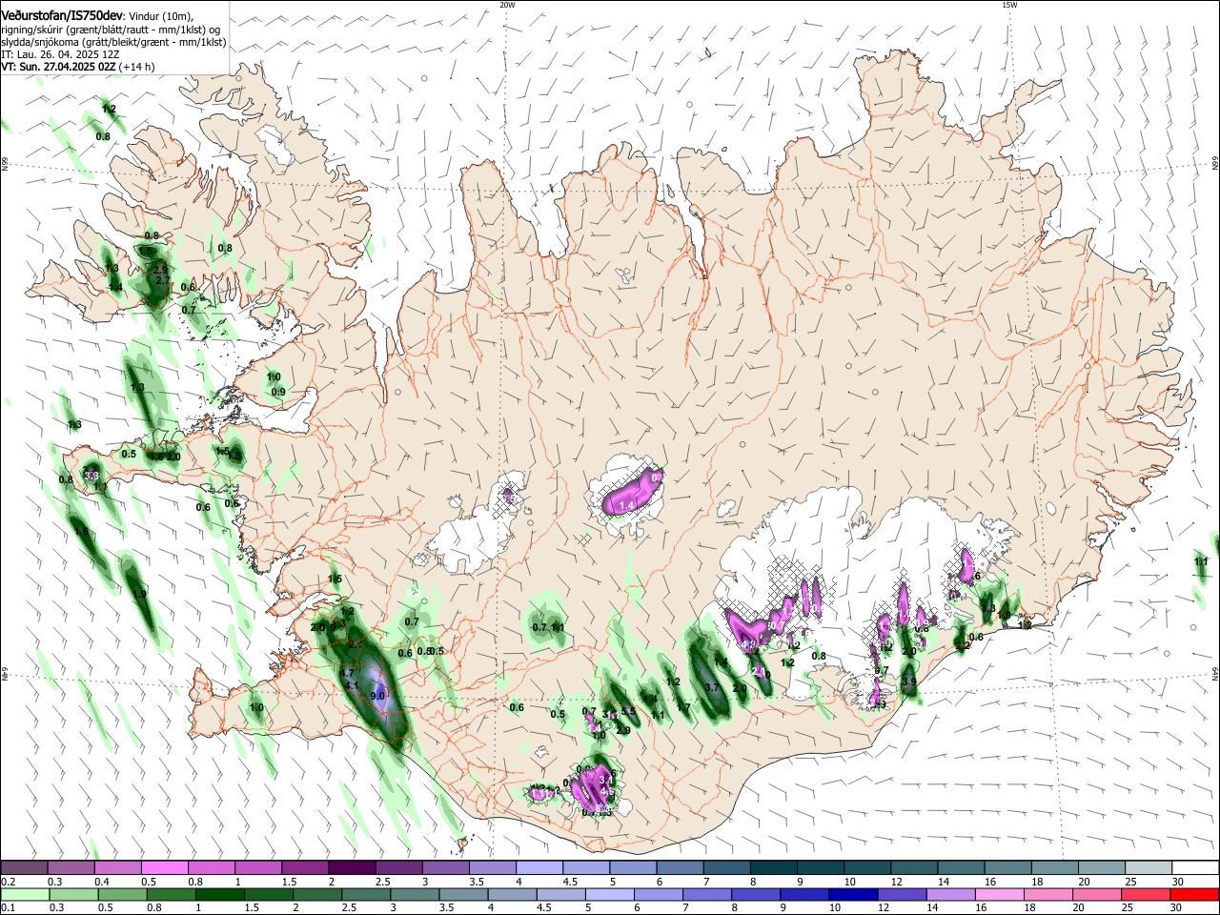The height and width of the screenshot is (915, 1220).
Task: Click the white 1.4 label on central glacier
Action: point(627,505)
